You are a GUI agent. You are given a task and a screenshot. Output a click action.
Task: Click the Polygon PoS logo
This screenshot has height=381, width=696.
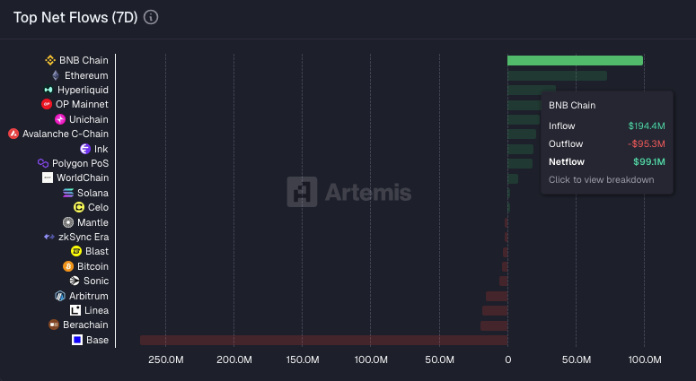coord(43,163)
